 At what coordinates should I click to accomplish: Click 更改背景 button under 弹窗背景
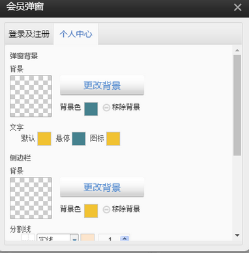tap(102, 85)
